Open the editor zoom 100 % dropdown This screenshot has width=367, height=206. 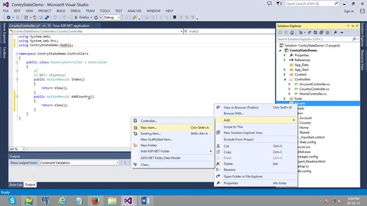point(16,149)
